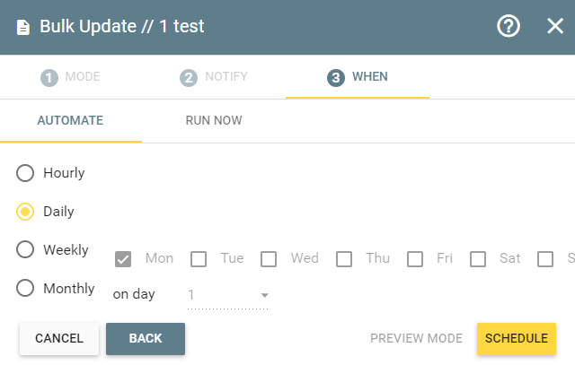Viewport: 575px width, 365px height.
Task: Switch to the RUN NOW tab
Action: [214, 120]
